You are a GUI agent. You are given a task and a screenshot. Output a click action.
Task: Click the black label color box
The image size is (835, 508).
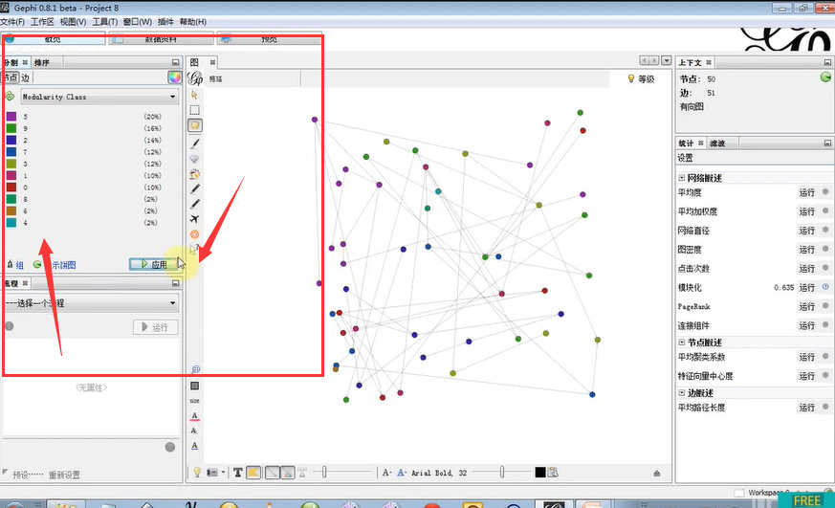pyautogui.click(x=540, y=473)
